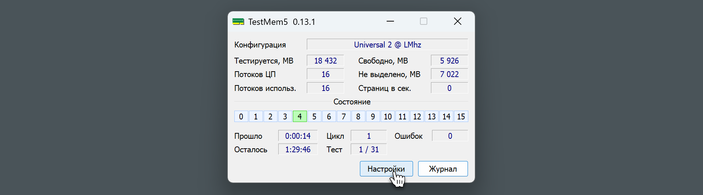Select the green highlighted thread cell 4

tap(300, 116)
